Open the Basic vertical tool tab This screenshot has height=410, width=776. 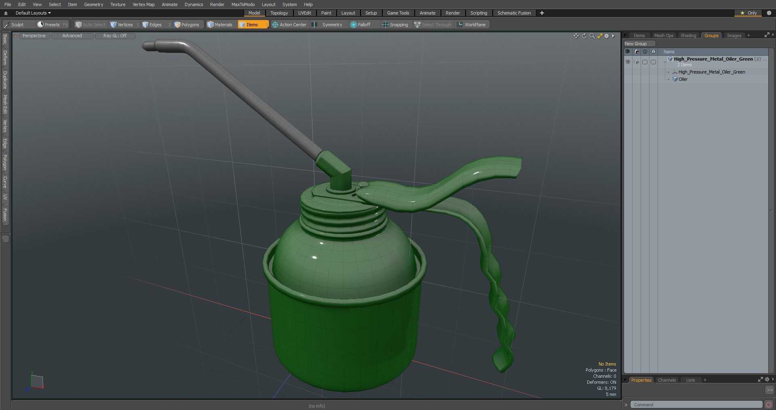[5, 39]
